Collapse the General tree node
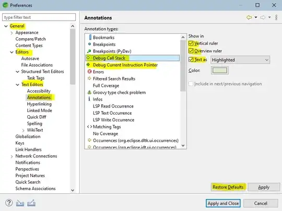Viewport: 282px width, 211px height. (6, 26)
